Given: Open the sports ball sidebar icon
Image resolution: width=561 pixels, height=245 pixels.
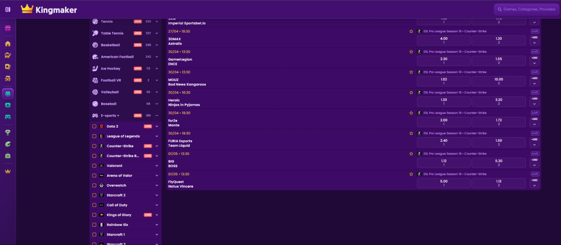Looking at the screenshot, I should tap(8, 94).
